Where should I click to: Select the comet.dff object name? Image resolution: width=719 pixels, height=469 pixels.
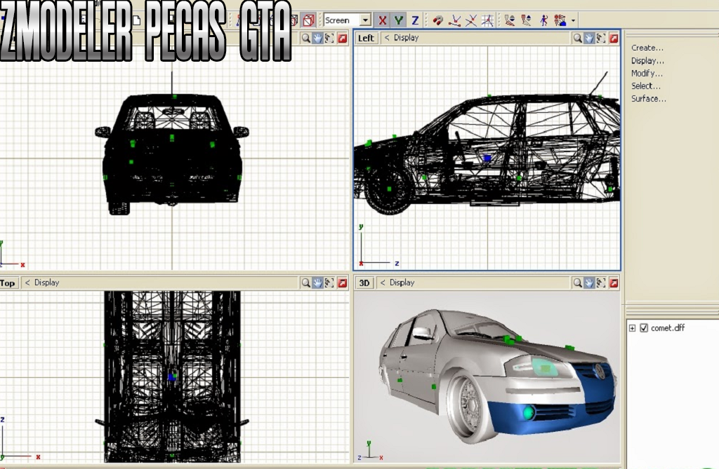(668, 328)
